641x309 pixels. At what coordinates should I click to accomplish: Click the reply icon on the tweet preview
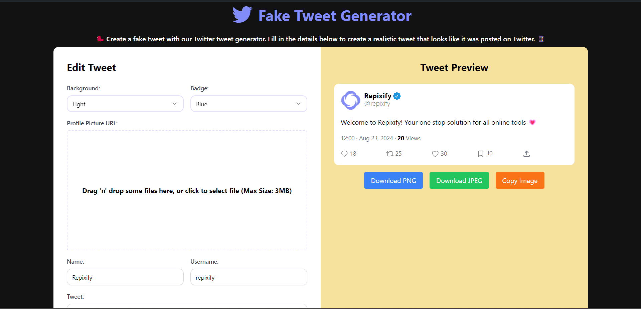point(344,154)
